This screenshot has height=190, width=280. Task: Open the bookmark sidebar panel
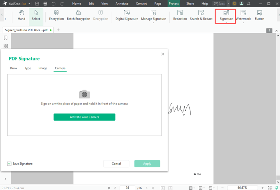click(x=6, y=38)
